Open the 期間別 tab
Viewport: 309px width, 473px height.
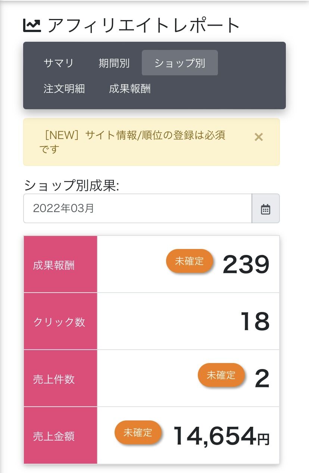114,63
